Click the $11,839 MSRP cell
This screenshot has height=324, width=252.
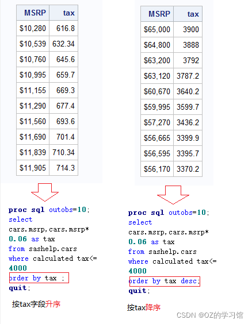tap(33, 152)
